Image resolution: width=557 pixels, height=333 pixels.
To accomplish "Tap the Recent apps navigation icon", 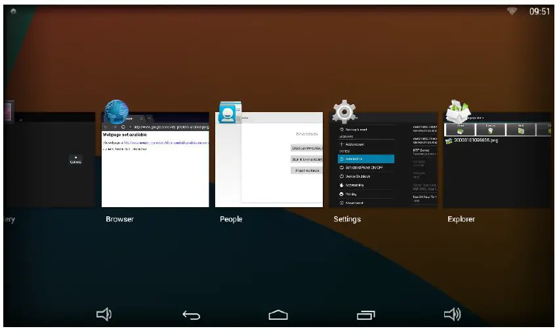I will click(x=365, y=315).
